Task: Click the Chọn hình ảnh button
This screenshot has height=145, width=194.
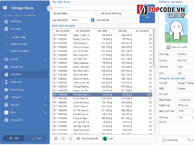Action: pos(177,47)
